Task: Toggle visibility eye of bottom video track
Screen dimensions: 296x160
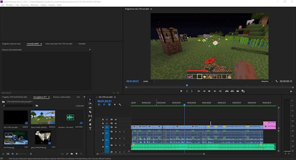Action: point(116,127)
